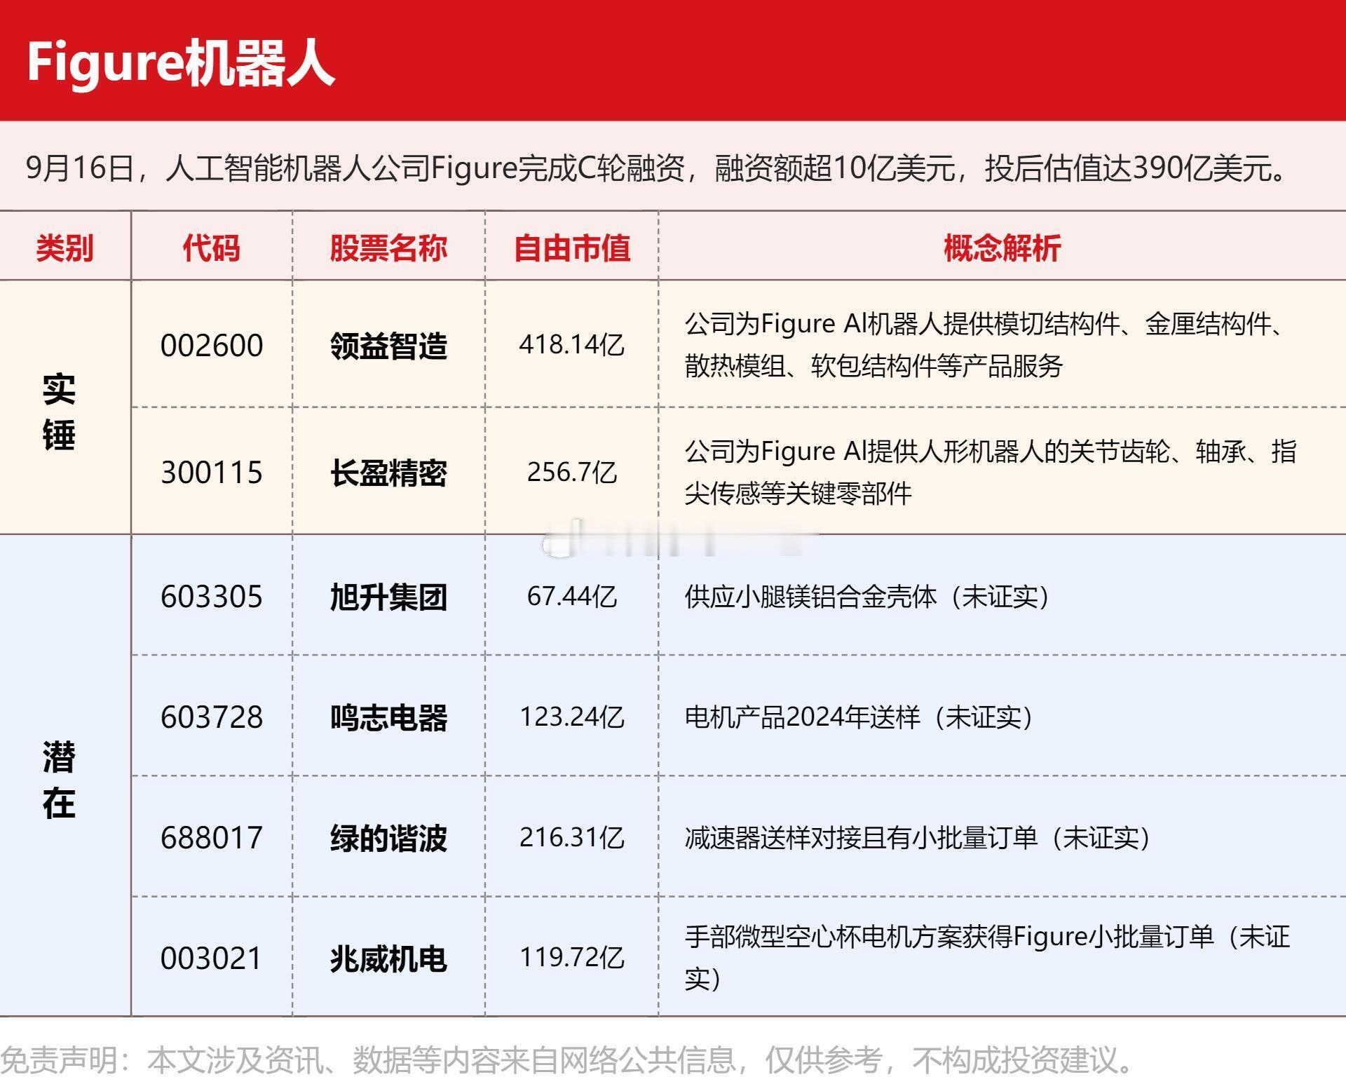1346x1077 pixels.
Task: Select stock code 603305
Action: click(212, 597)
